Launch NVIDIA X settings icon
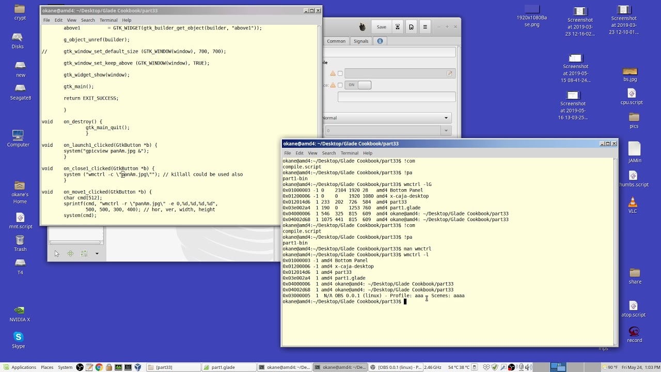The image size is (661, 372). pyautogui.click(x=19, y=314)
